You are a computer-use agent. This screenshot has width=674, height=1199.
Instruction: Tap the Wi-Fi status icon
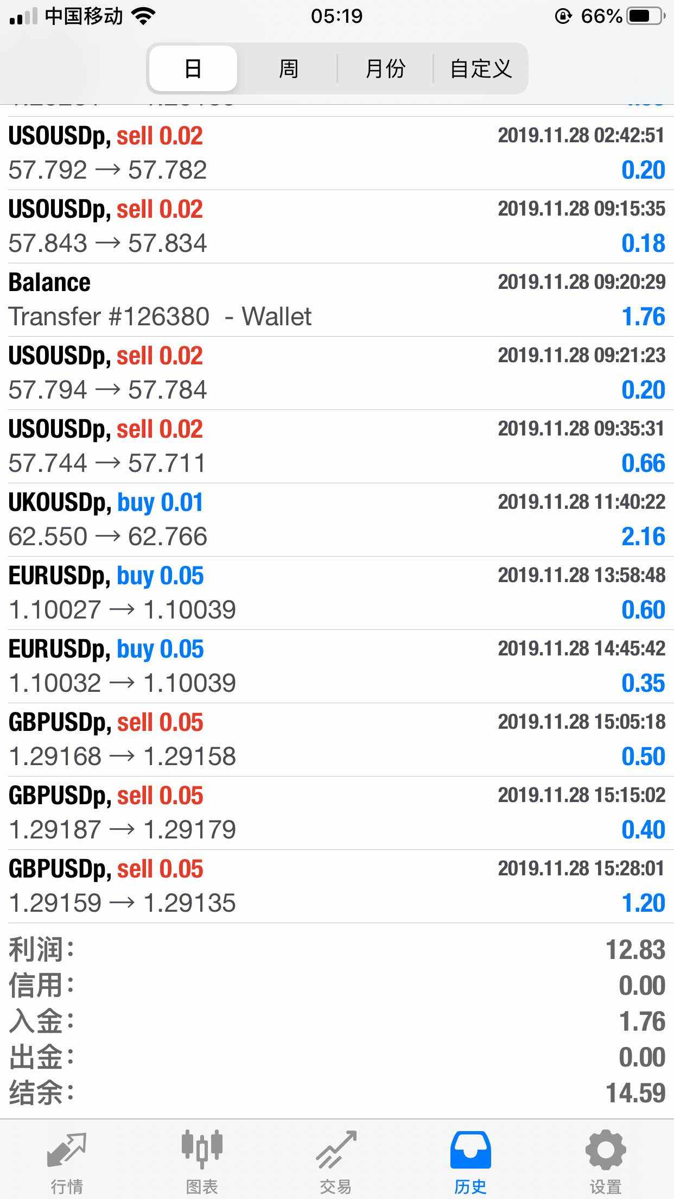(x=143, y=16)
